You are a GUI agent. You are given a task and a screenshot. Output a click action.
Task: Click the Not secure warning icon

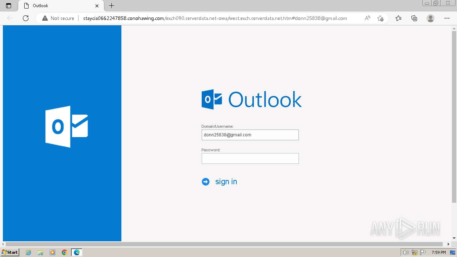click(x=45, y=18)
